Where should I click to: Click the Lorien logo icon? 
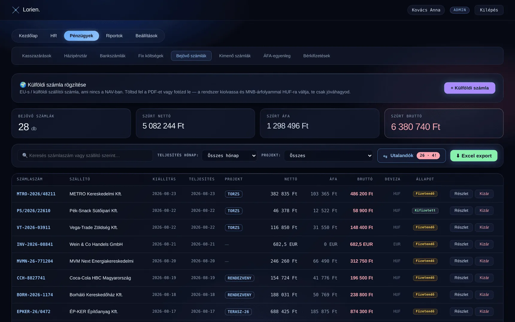[x=16, y=10]
